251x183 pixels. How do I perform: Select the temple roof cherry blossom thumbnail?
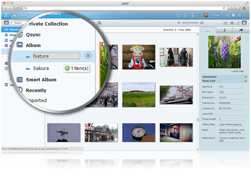click(176, 95)
